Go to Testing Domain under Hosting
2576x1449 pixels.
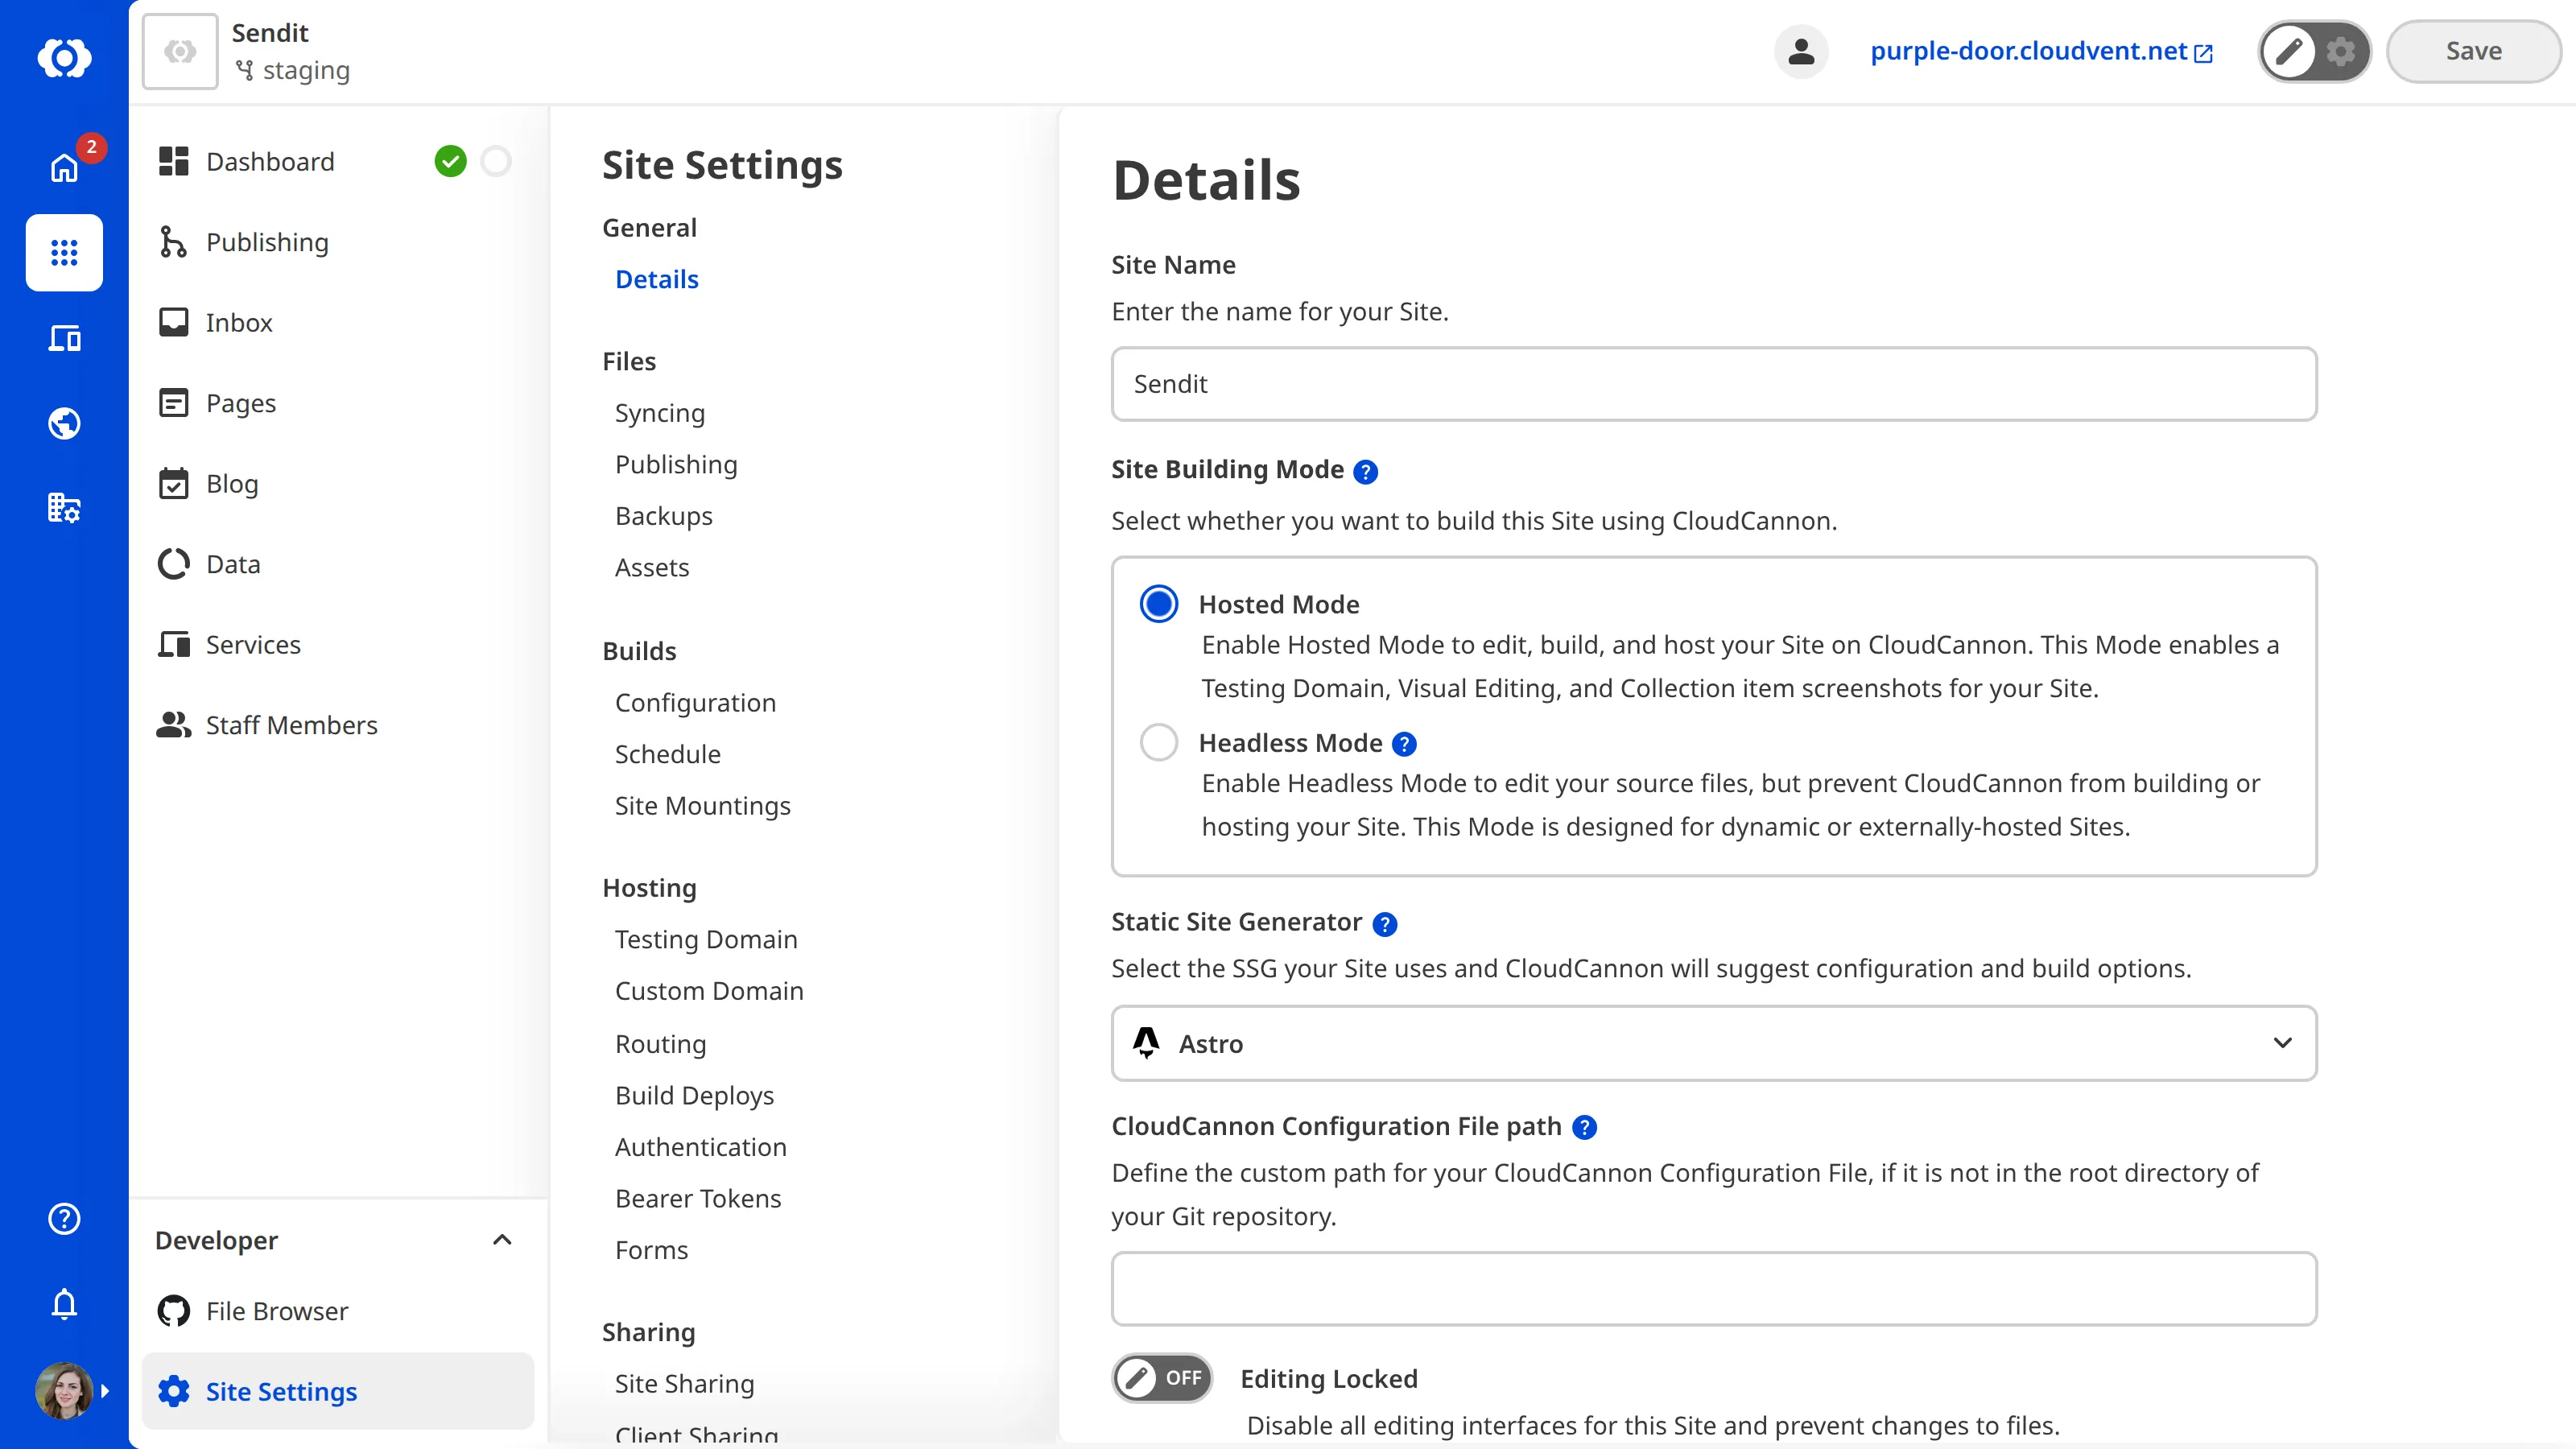click(706, 939)
